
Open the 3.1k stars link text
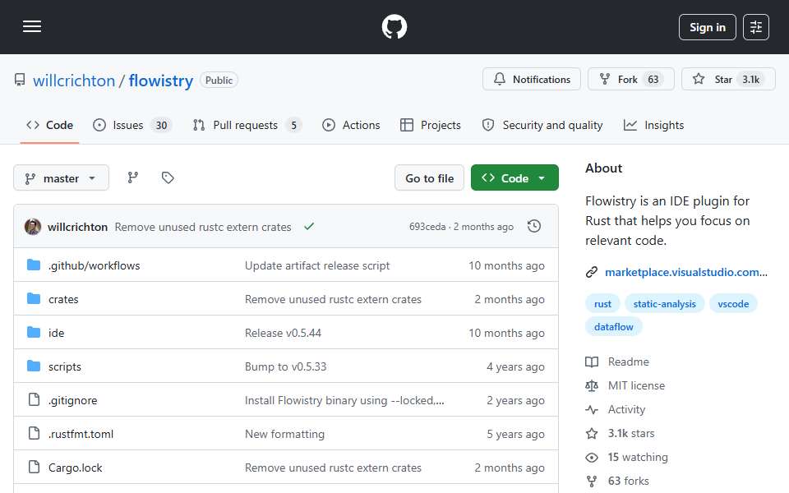click(631, 433)
